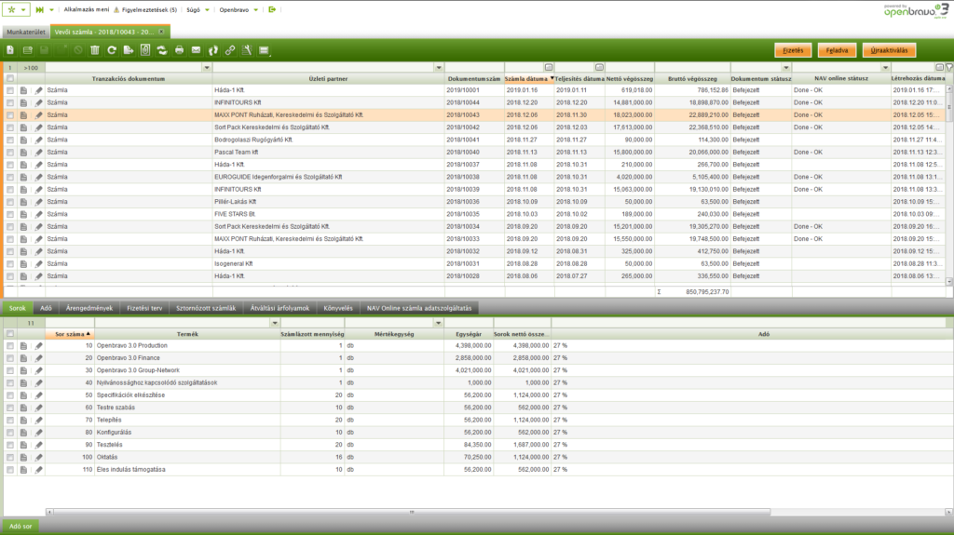Open Dokumentum státusz filter dropdown

coord(786,68)
